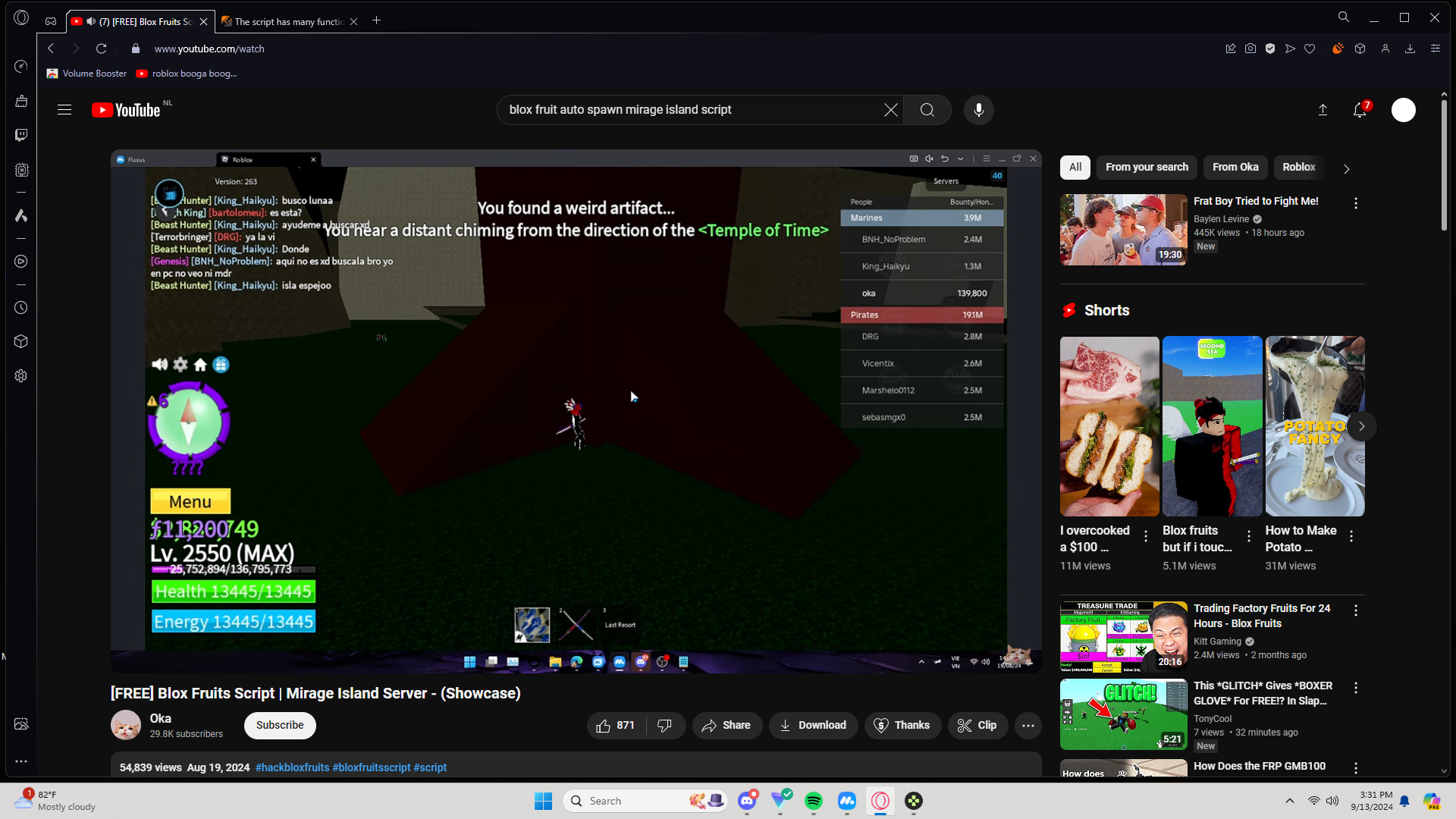The width and height of the screenshot is (1456, 819).
Task: Select the 'All' filter chip
Action: coord(1075,168)
